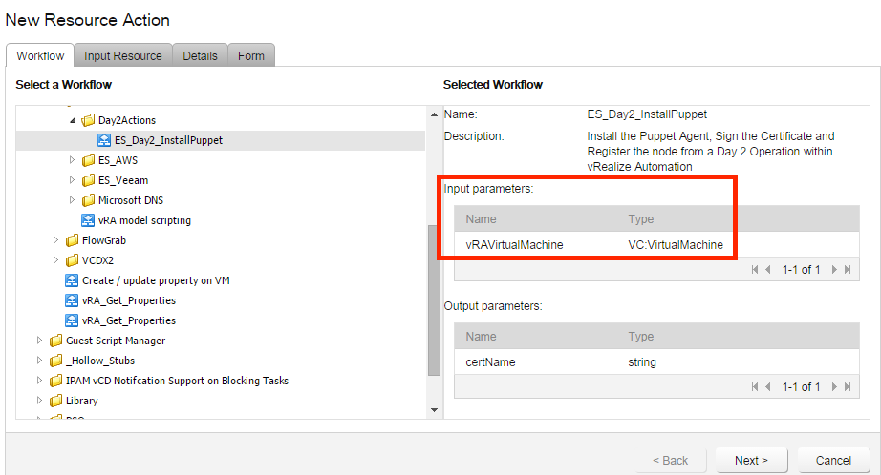Image resolution: width=881 pixels, height=475 pixels.
Task: Click the Next button
Action: click(x=751, y=461)
